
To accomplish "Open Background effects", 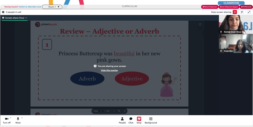I will point(151,120).
